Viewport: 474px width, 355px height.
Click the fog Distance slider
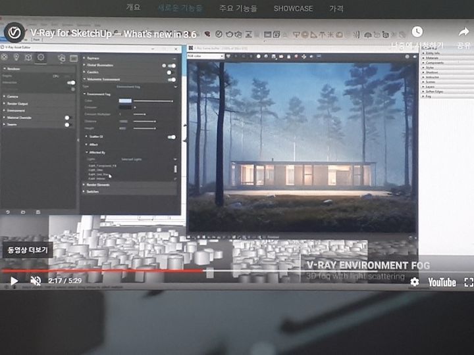pyautogui.click(x=144, y=122)
